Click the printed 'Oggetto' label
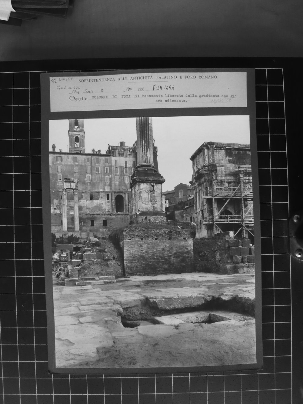 point(78,98)
